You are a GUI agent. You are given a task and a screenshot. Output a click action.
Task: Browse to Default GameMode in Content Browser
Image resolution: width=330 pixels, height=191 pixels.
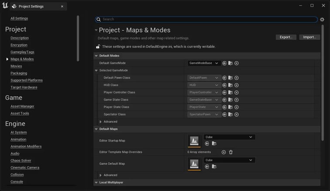[x=230, y=63]
